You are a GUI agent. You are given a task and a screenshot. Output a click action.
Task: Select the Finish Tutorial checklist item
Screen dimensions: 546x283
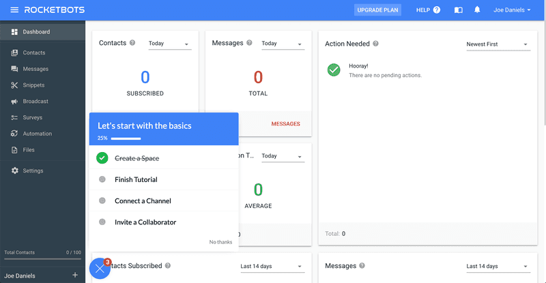(x=136, y=179)
